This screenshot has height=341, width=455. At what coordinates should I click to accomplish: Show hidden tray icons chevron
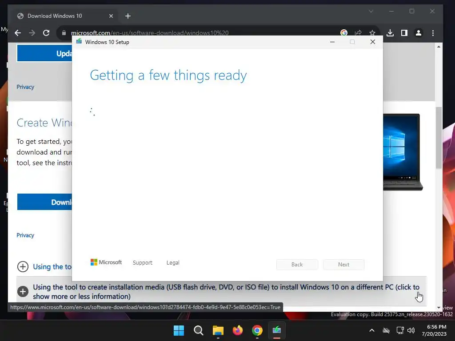(x=372, y=330)
